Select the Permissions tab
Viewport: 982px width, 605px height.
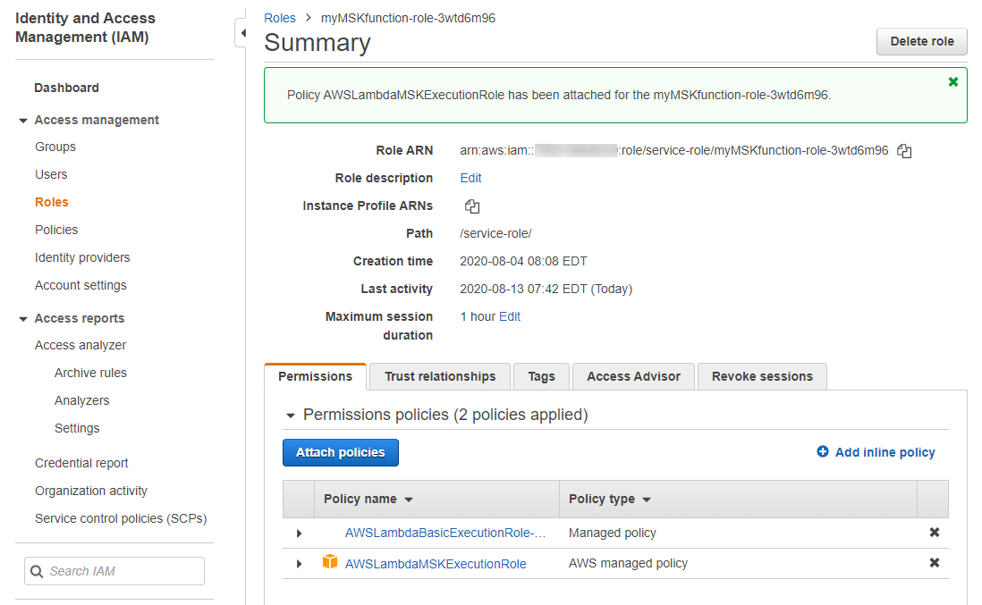point(315,376)
